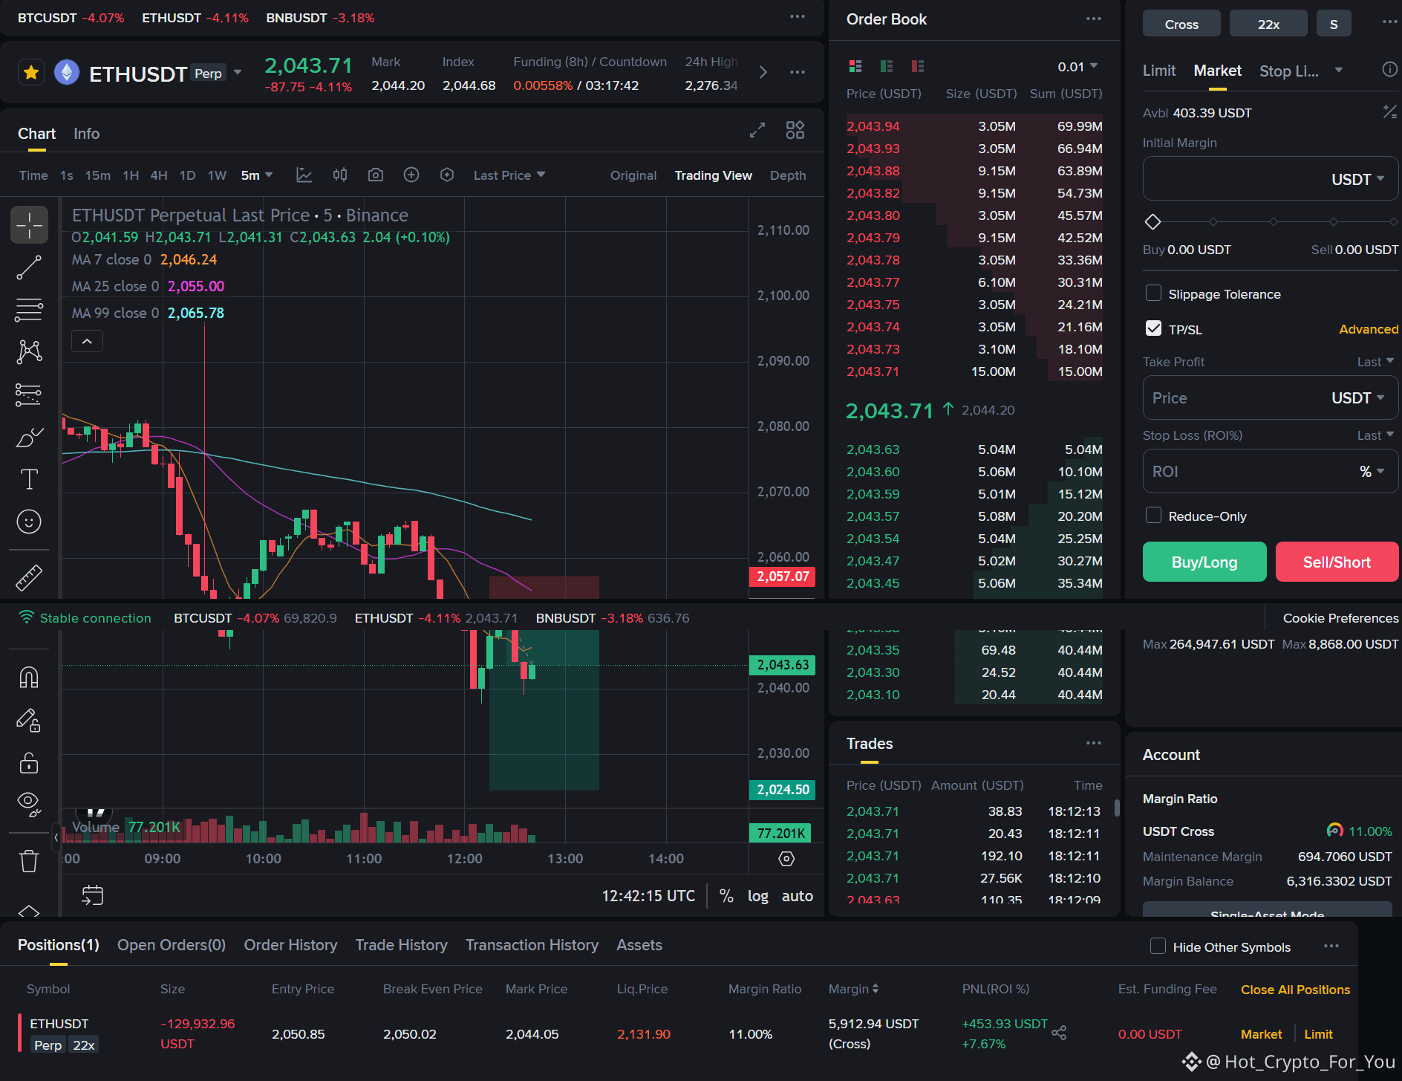Image resolution: width=1402 pixels, height=1081 pixels.
Task: Open the go-to-date calendar icon
Action: click(x=93, y=895)
